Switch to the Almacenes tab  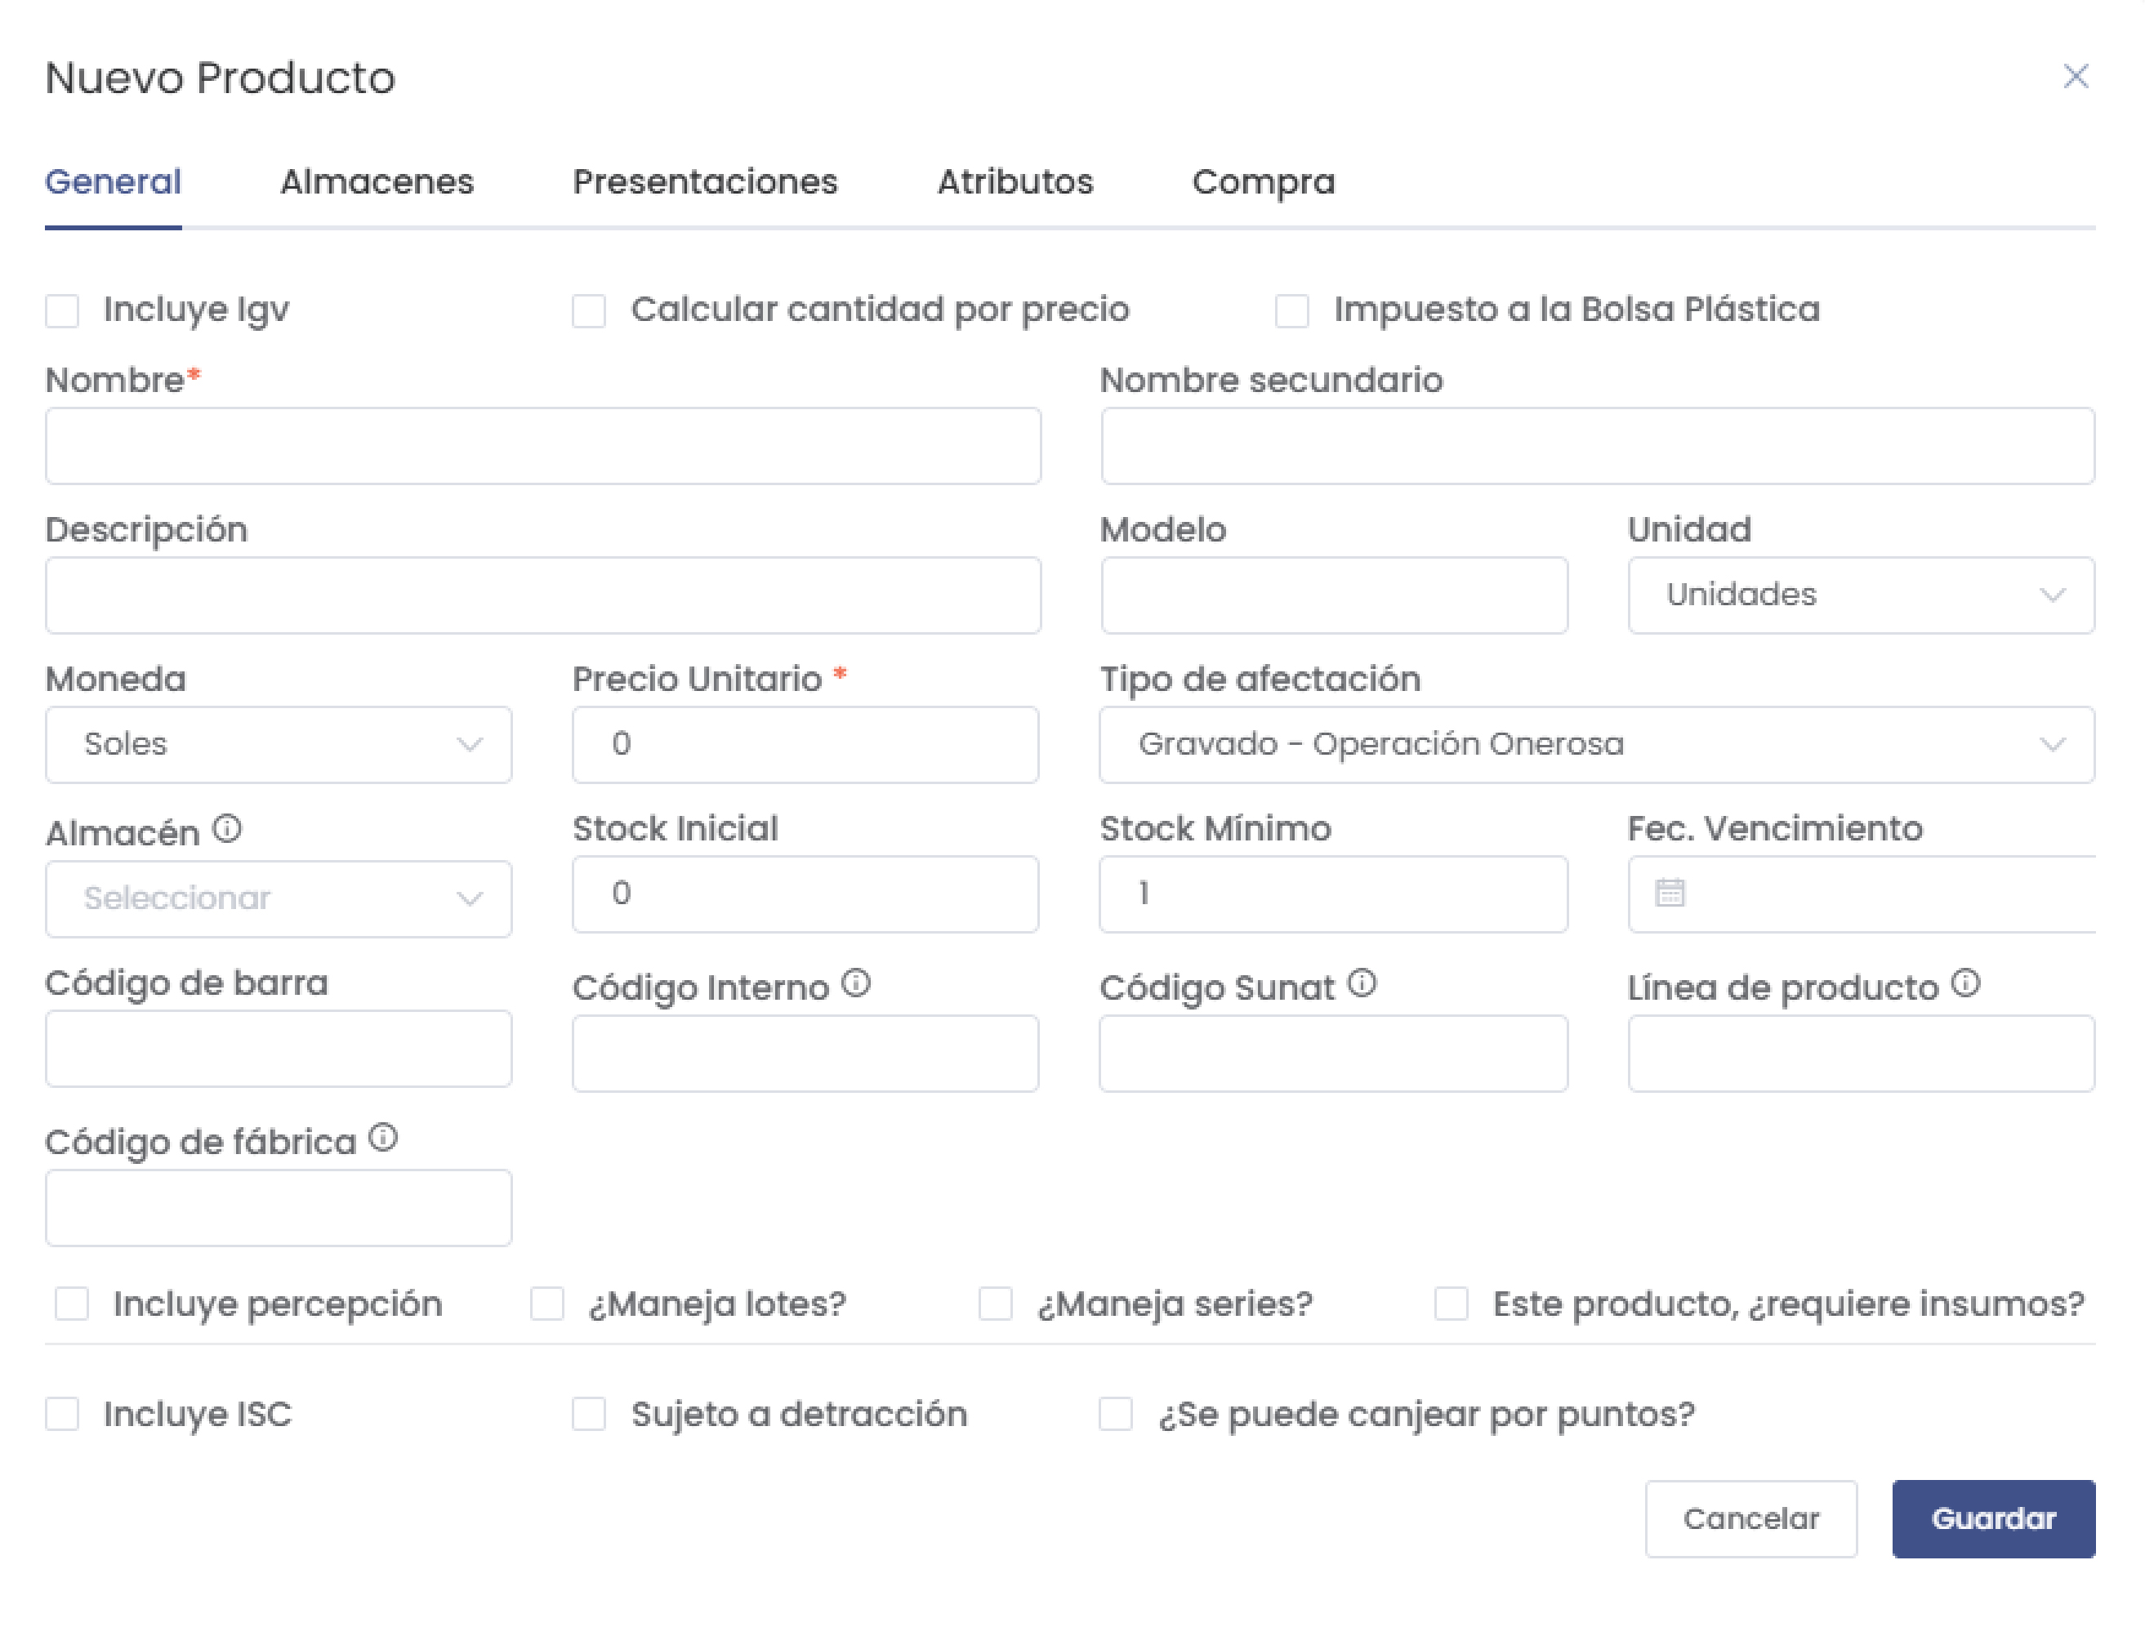pyautogui.click(x=377, y=182)
